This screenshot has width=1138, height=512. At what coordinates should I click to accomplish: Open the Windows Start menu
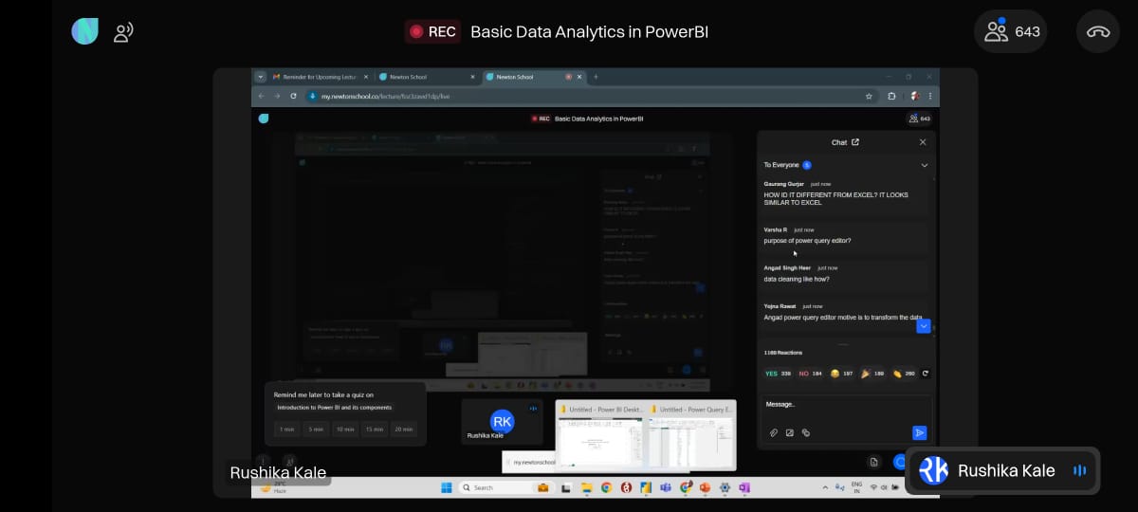(447, 487)
